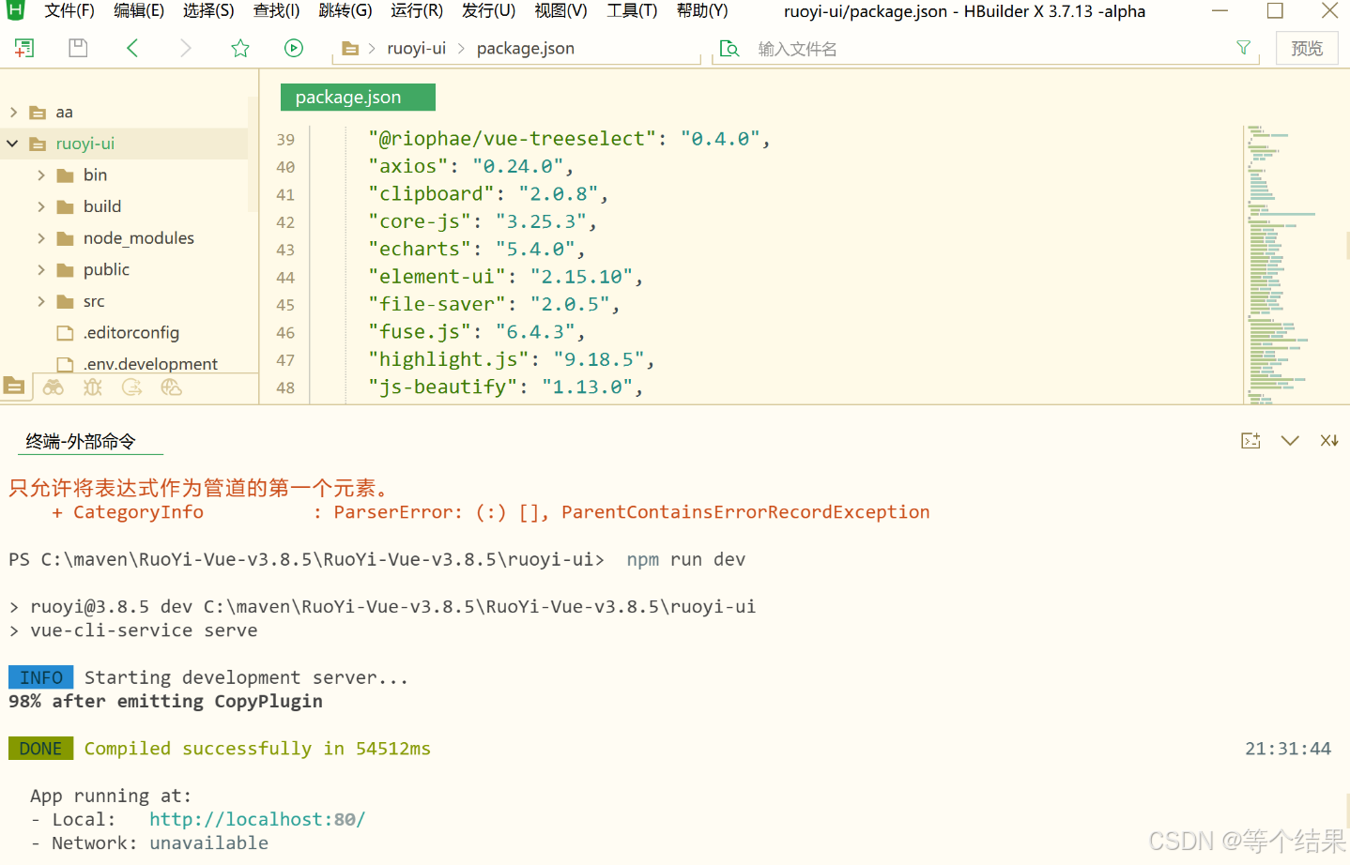Click the HBuilder X logo icon
The image size is (1350, 865).
15,10
